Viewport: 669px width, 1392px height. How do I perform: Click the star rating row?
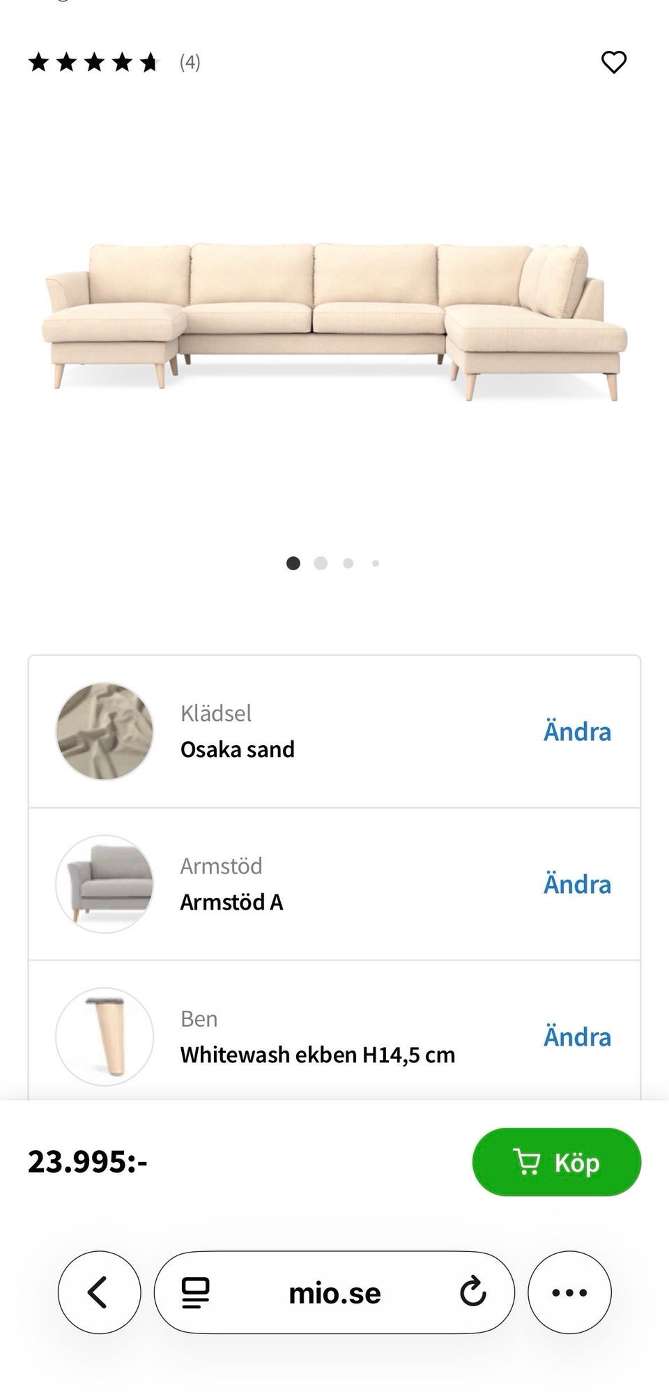[x=94, y=63]
